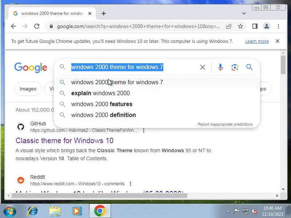Switch to the Images filter
The width and height of the screenshot is (291, 218).
[28, 89]
